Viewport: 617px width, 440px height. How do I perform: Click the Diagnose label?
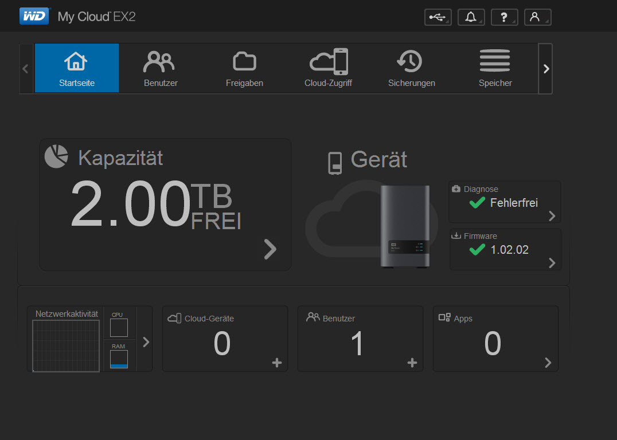click(x=481, y=189)
